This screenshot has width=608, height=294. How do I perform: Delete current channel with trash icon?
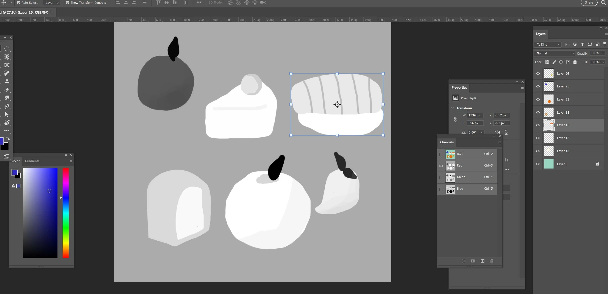pos(492,261)
